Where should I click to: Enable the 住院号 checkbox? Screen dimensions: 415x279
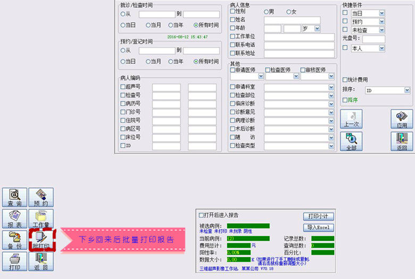[x=123, y=120]
